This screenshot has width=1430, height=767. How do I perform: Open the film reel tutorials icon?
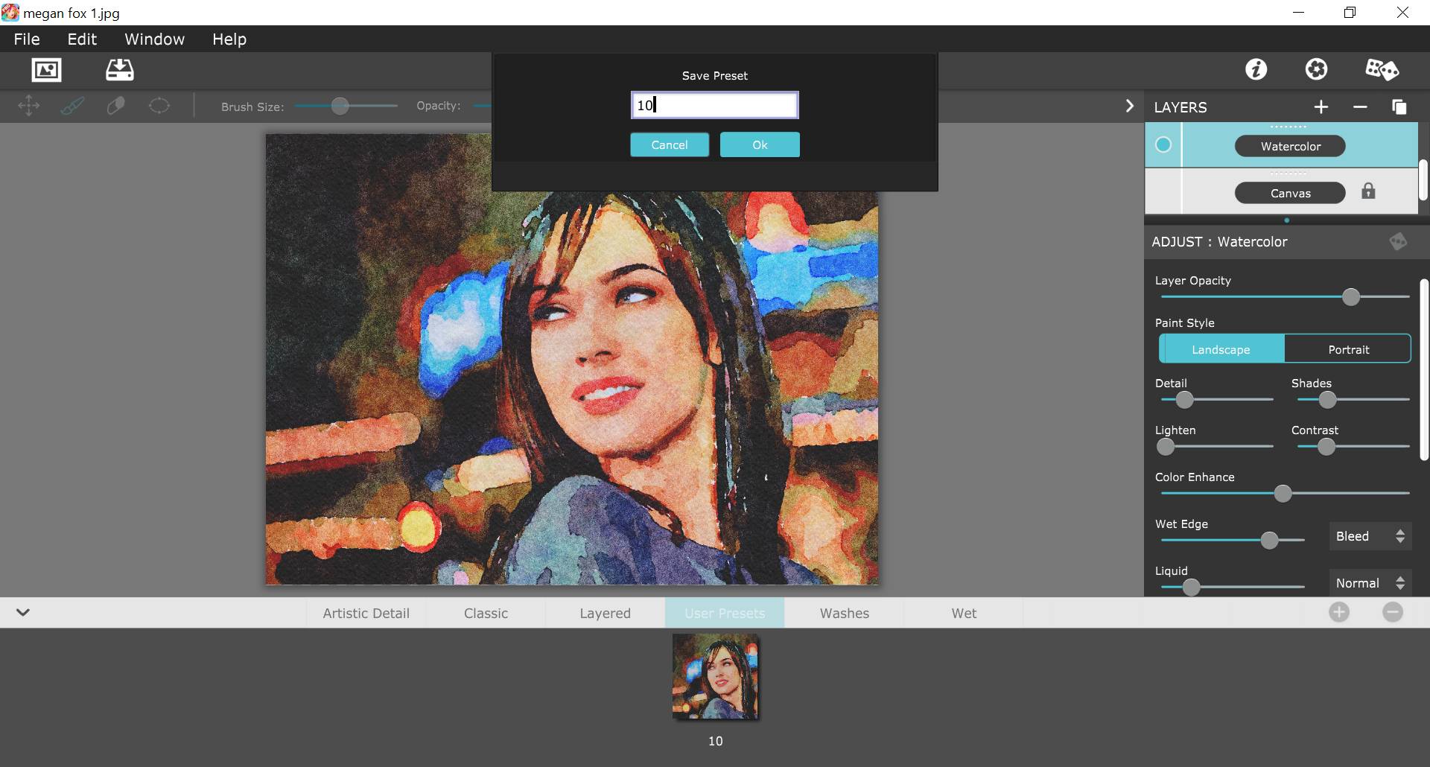1316,69
